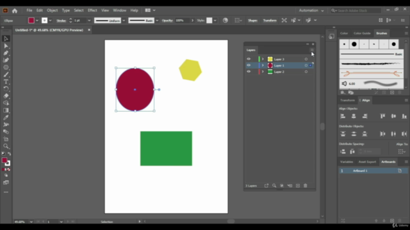
Task: Click the Shape button
Action: tap(252, 20)
